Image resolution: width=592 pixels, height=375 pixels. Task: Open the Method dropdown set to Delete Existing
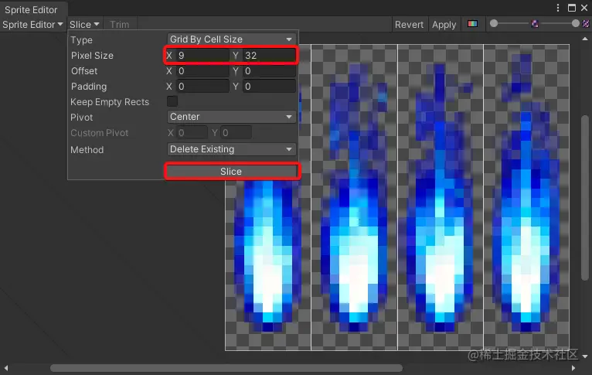230,149
